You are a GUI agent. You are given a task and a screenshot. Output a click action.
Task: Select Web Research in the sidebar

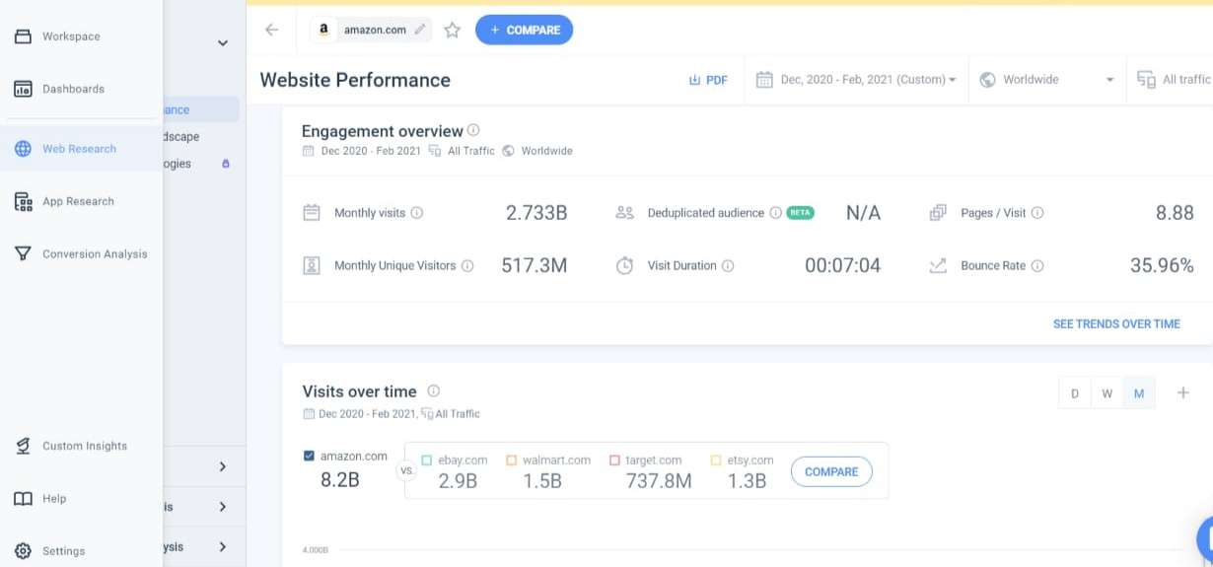pyautogui.click(x=81, y=149)
